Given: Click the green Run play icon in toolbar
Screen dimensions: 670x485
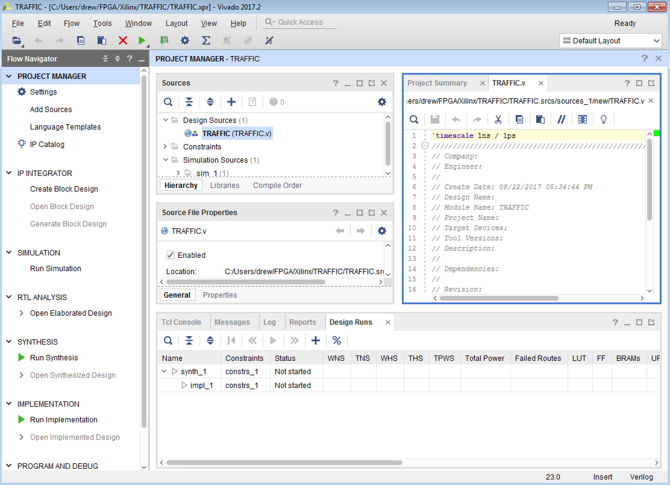Looking at the screenshot, I should [142, 40].
